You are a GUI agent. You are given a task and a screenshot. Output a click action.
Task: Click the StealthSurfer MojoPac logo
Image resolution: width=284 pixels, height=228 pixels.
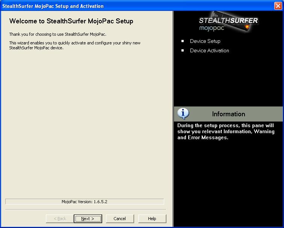228,23
